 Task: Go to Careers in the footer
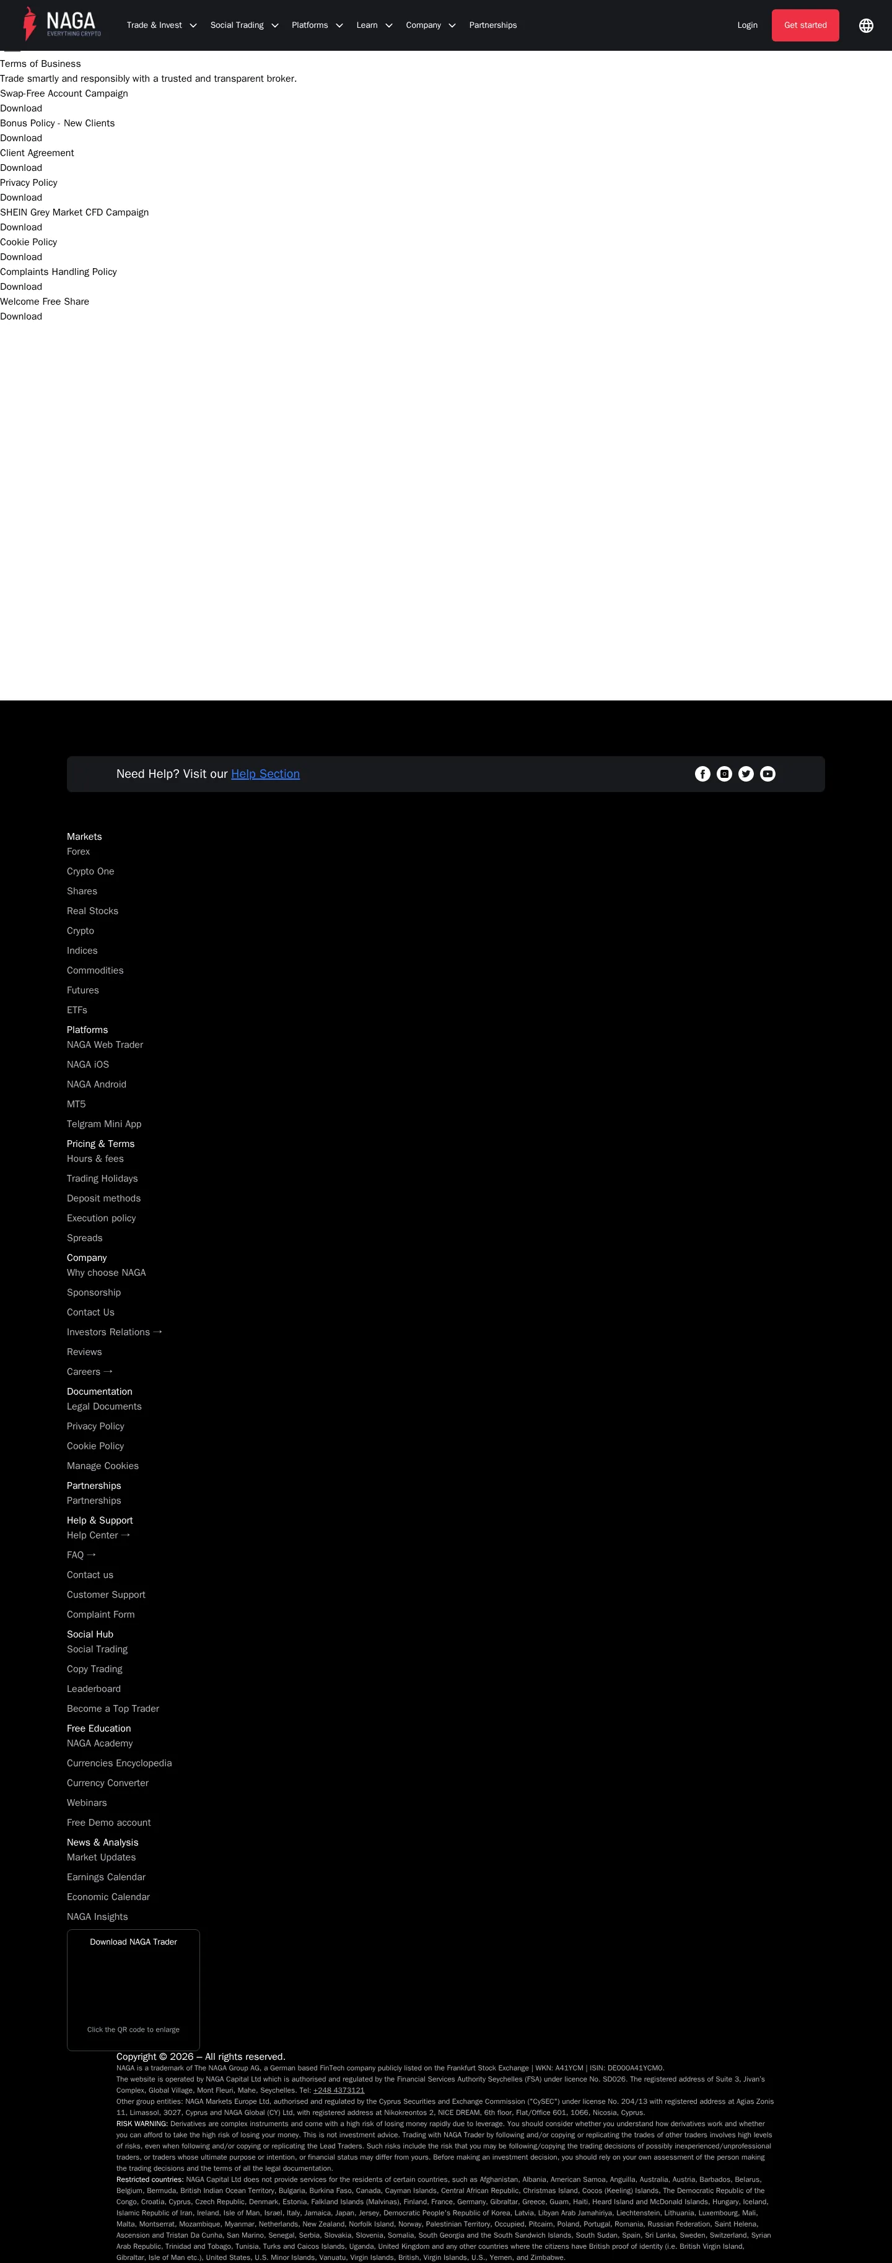click(90, 1372)
